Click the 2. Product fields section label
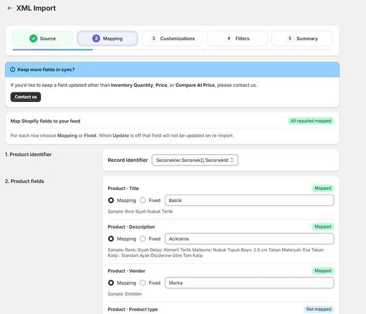366x314 pixels. tap(24, 181)
